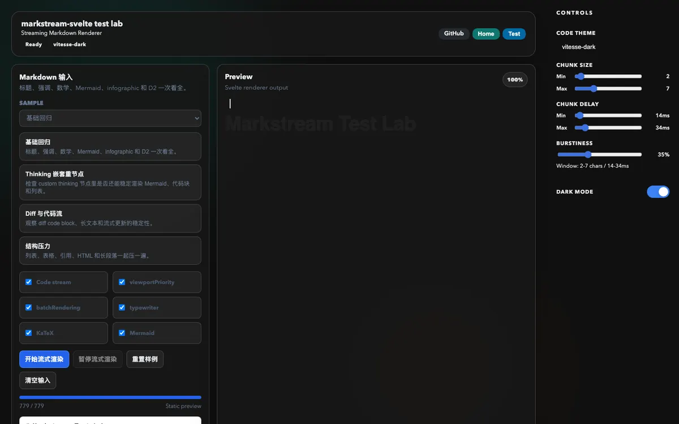The image size is (679, 424).
Task: Click the streaming progress bar
Action: [110, 397]
